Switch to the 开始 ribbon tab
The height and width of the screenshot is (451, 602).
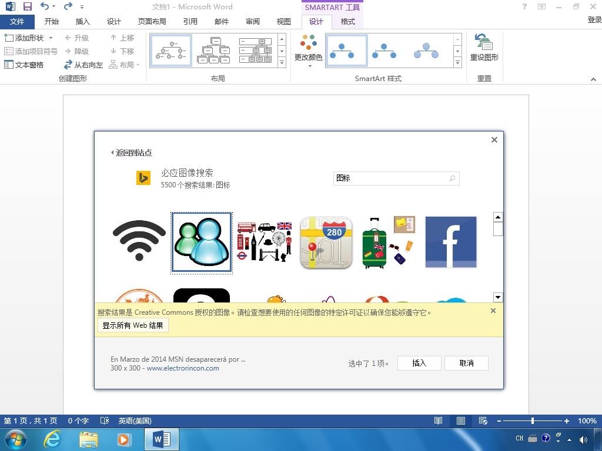pos(52,22)
